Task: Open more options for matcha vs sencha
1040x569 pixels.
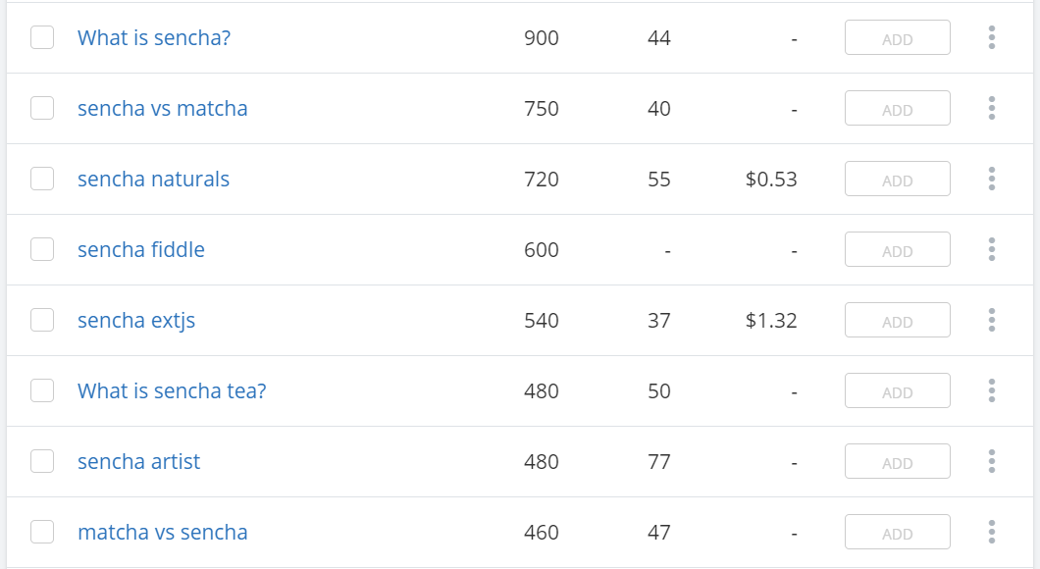Action: pyautogui.click(x=992, y=532)
